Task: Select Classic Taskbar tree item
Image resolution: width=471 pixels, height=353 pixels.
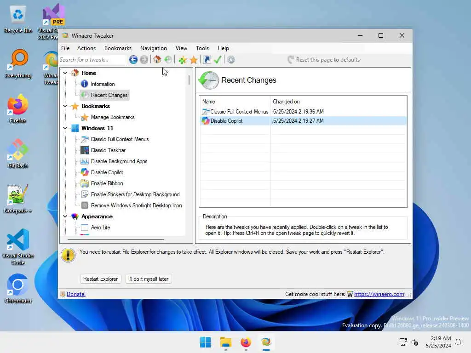Action: click(x=108, y=150)
